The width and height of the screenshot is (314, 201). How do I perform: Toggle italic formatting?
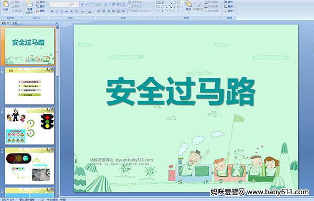(57, 11)
